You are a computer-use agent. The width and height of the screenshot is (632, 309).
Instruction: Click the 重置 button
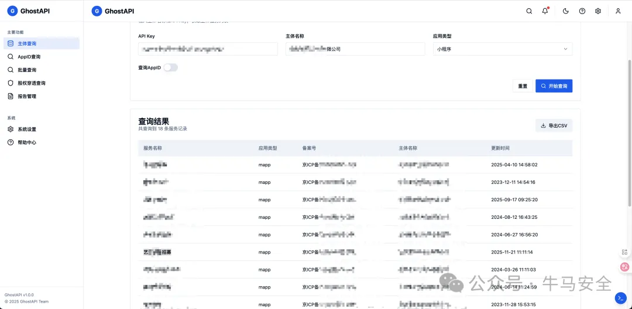point(522,86)
